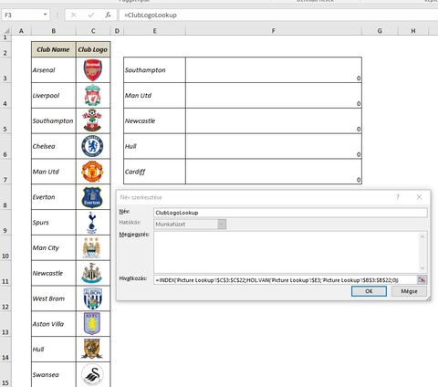Click the Southampton cell in column E
This screenshot has width=438, height=387.
click(154, 70)
